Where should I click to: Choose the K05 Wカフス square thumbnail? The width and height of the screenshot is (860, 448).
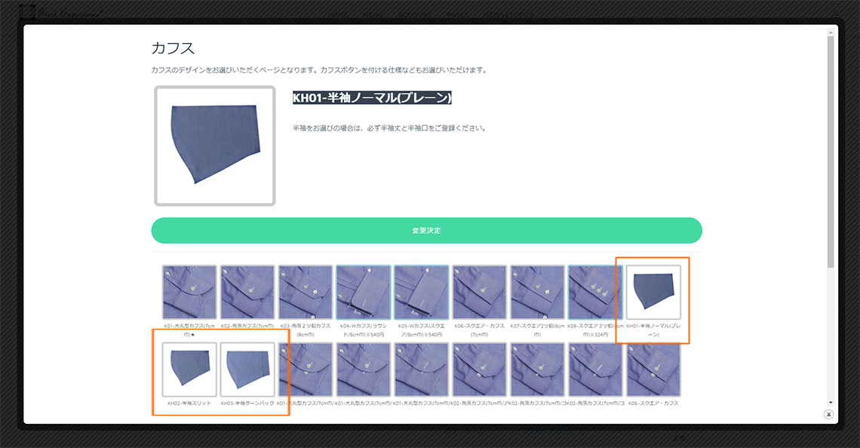421,292
